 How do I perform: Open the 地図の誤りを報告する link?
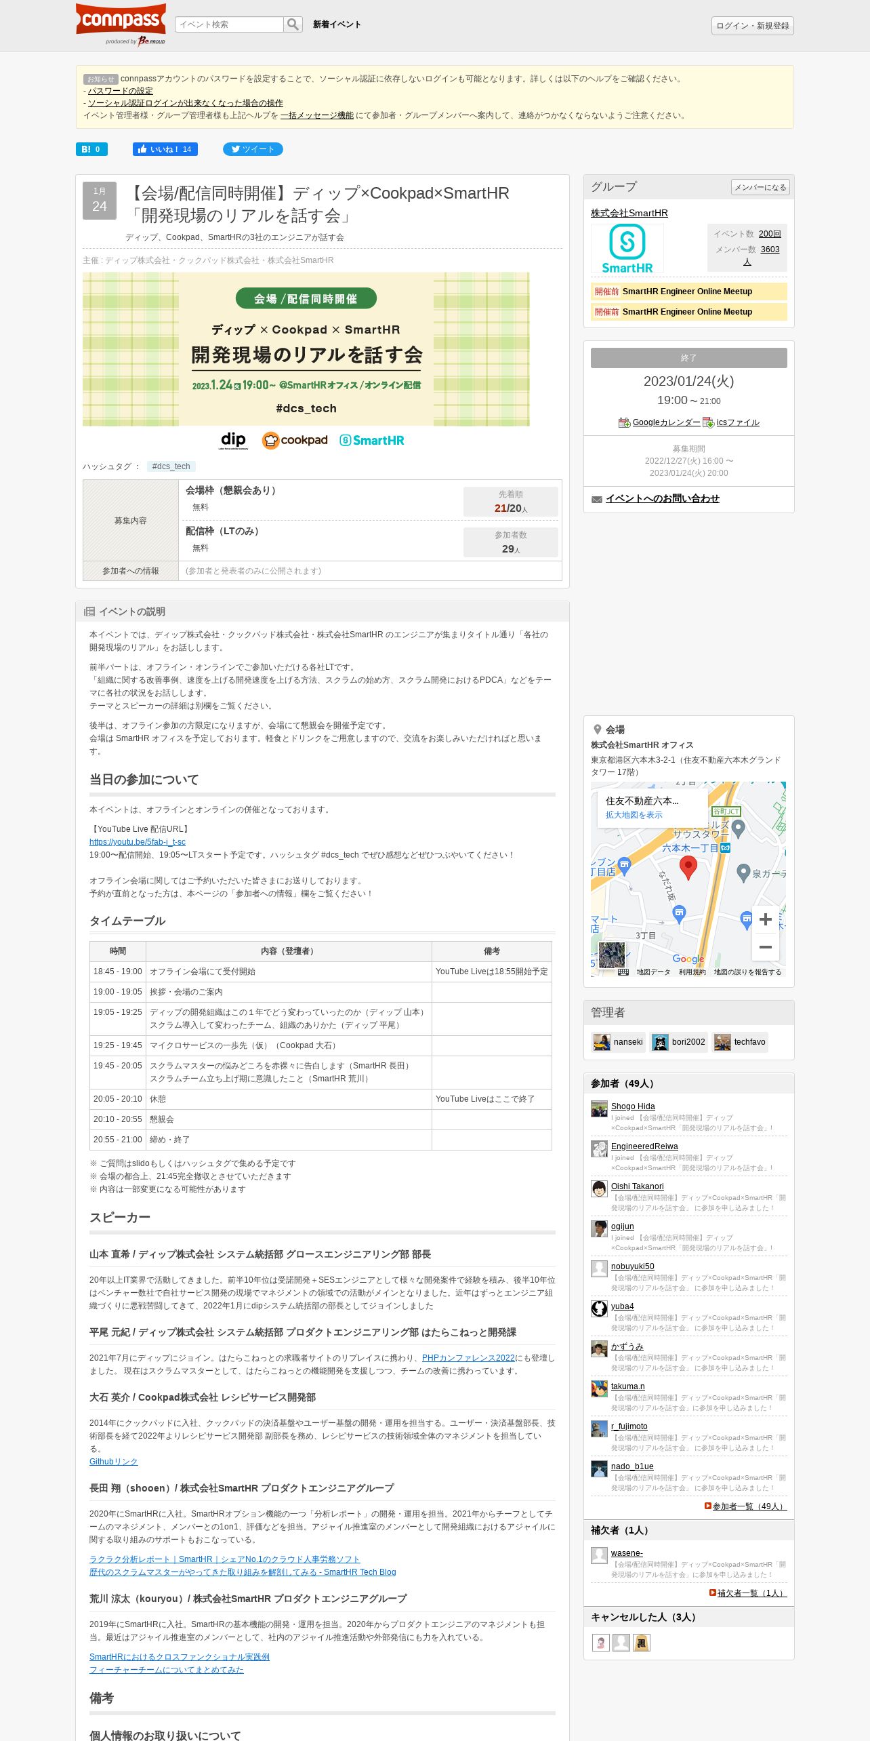coord(748,972)
